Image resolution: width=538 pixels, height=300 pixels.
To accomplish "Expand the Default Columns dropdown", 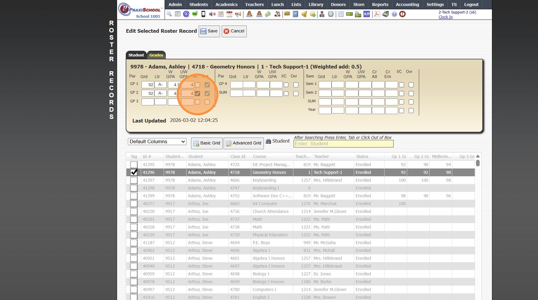I will pyautogui.click(x=157, y=142).
